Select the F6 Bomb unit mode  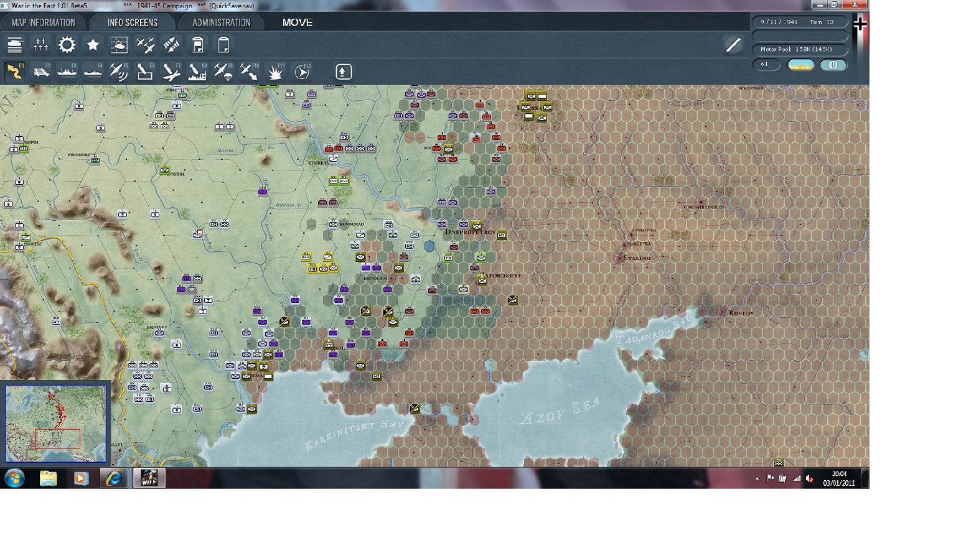(145, 72)
